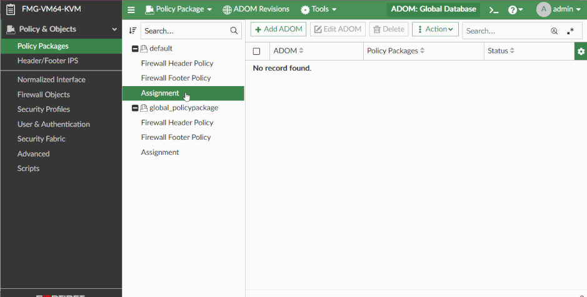This screenshot has width=587, height=297.
Task: Click the admin user avatar
Action: tap(543, 9)
